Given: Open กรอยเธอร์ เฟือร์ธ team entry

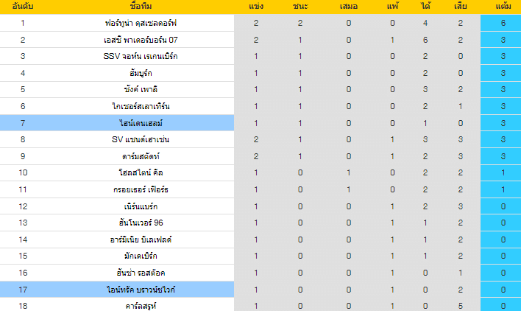Looking at the screenshot, I should click(x=141, y=189).
